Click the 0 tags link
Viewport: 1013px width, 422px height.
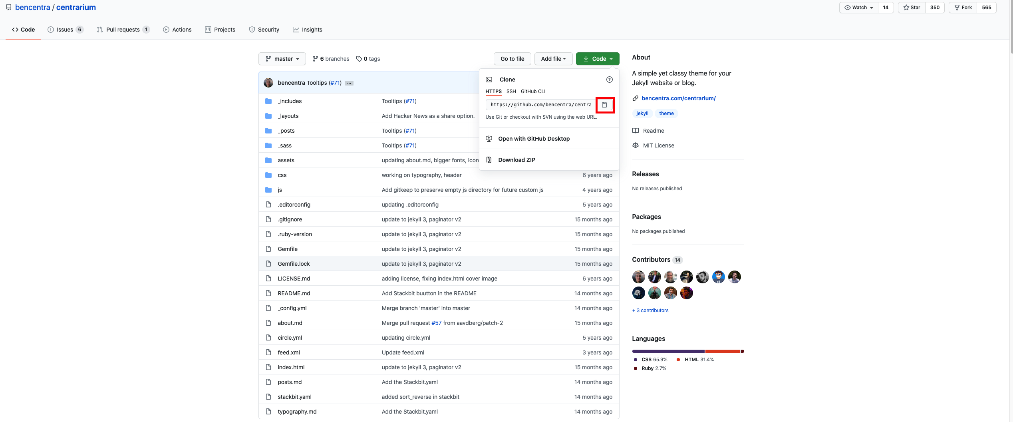pos(368,59)
